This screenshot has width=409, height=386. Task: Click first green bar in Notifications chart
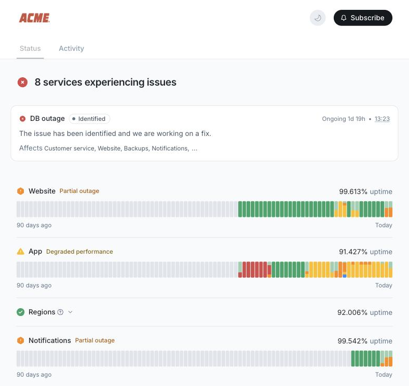pos(353,359)
